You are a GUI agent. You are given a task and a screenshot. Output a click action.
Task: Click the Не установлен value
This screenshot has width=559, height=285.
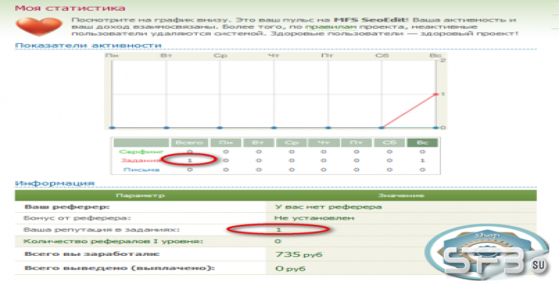pos(314,218)
